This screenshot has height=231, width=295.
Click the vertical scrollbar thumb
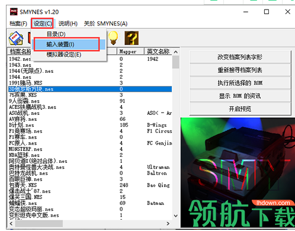pos(176,62)
